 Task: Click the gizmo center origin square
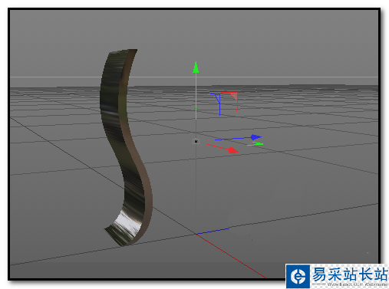(196, 141)
